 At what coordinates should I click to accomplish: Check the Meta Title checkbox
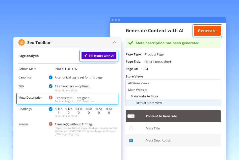pyautogui.click(x=131, y=128)
